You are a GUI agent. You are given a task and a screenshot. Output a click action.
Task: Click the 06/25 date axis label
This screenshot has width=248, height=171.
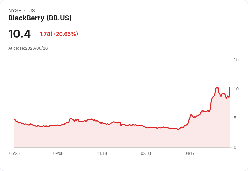click(x=14, y=153)
